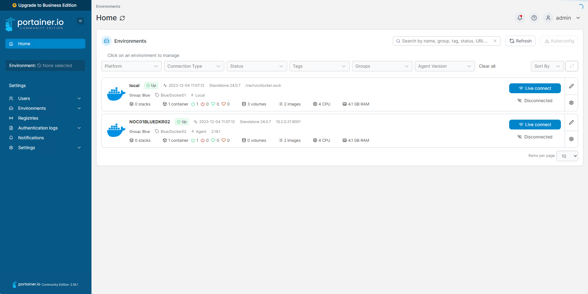Open Registries in the sidebar
Viewport: 588px width, 294px height.
[28, 118]
